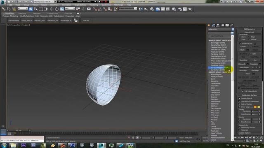
Task: Toggle the Percent Snap icon
Action: tap(105, 9)
